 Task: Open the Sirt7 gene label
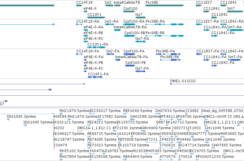click(231, 8)
